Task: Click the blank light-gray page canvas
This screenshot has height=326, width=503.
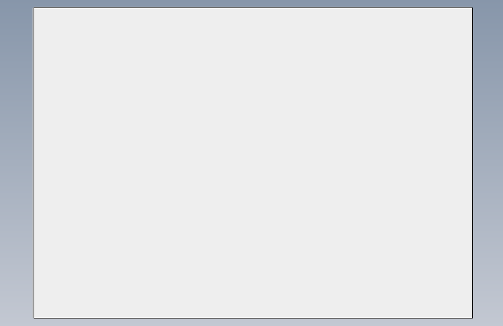Action: point(253,163)
